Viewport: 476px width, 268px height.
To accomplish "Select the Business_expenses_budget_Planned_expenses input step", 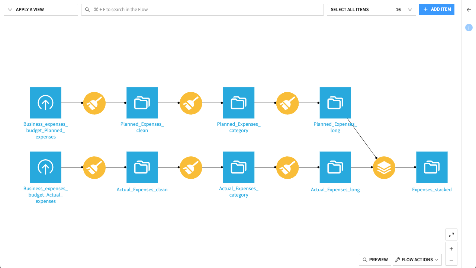I will (45, 103).
